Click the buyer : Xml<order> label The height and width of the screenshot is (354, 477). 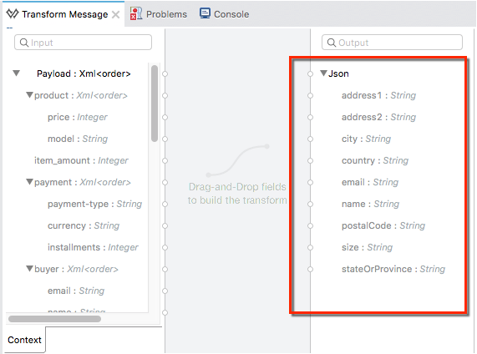point(76,269)
